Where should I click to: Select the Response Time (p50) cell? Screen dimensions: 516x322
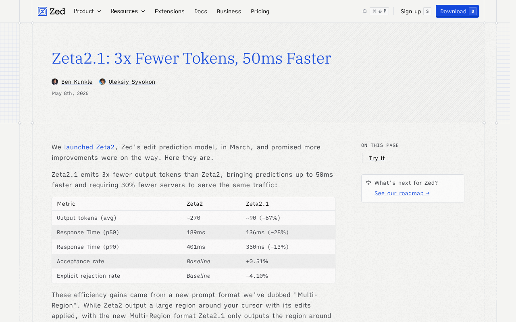pyautogui.click(x=117, y=232)
